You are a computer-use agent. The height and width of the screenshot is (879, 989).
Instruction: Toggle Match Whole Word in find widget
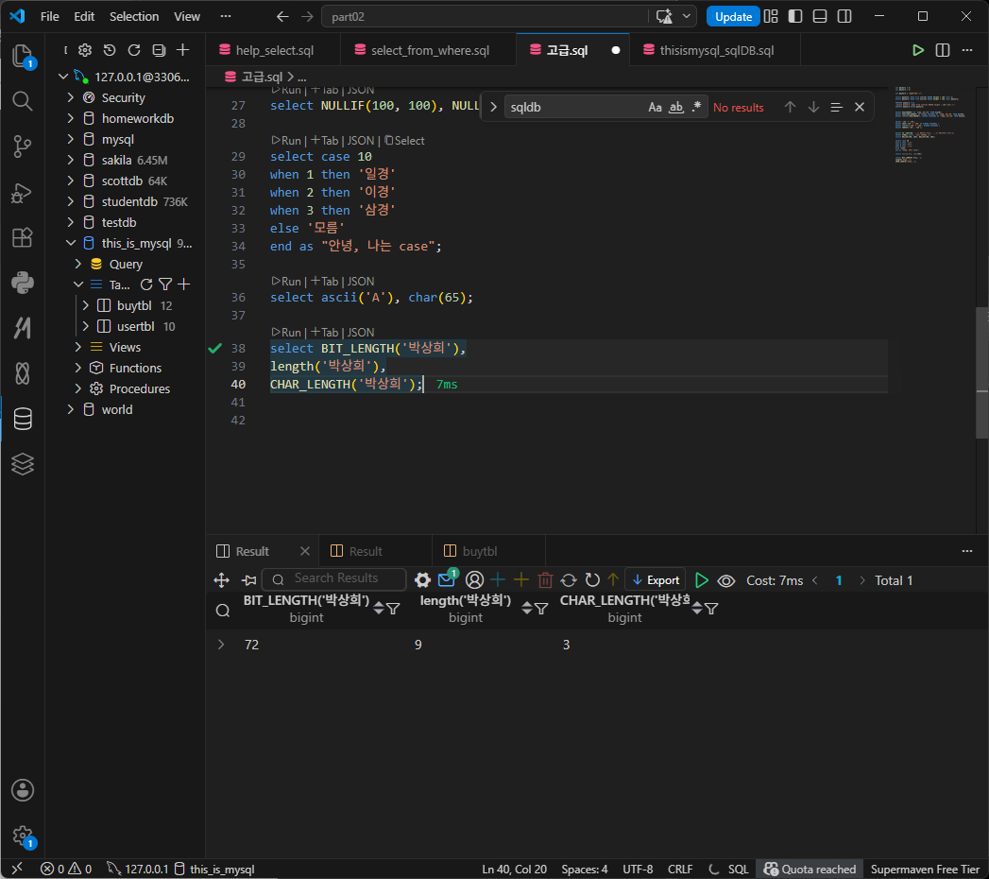(676, 107)
